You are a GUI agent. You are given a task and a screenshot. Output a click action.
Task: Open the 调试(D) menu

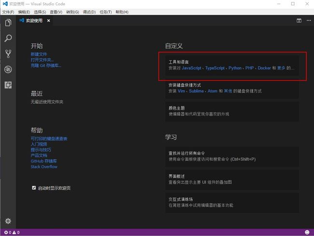tap(89, 12)
